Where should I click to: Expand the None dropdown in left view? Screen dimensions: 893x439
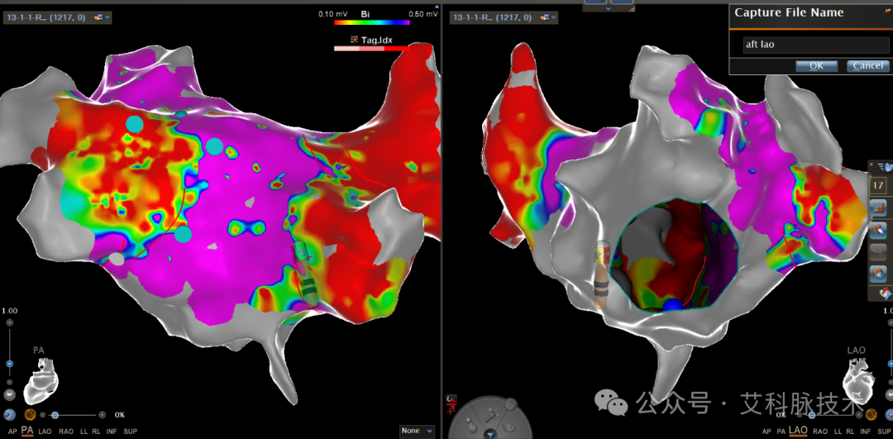[x=417, y=431]
